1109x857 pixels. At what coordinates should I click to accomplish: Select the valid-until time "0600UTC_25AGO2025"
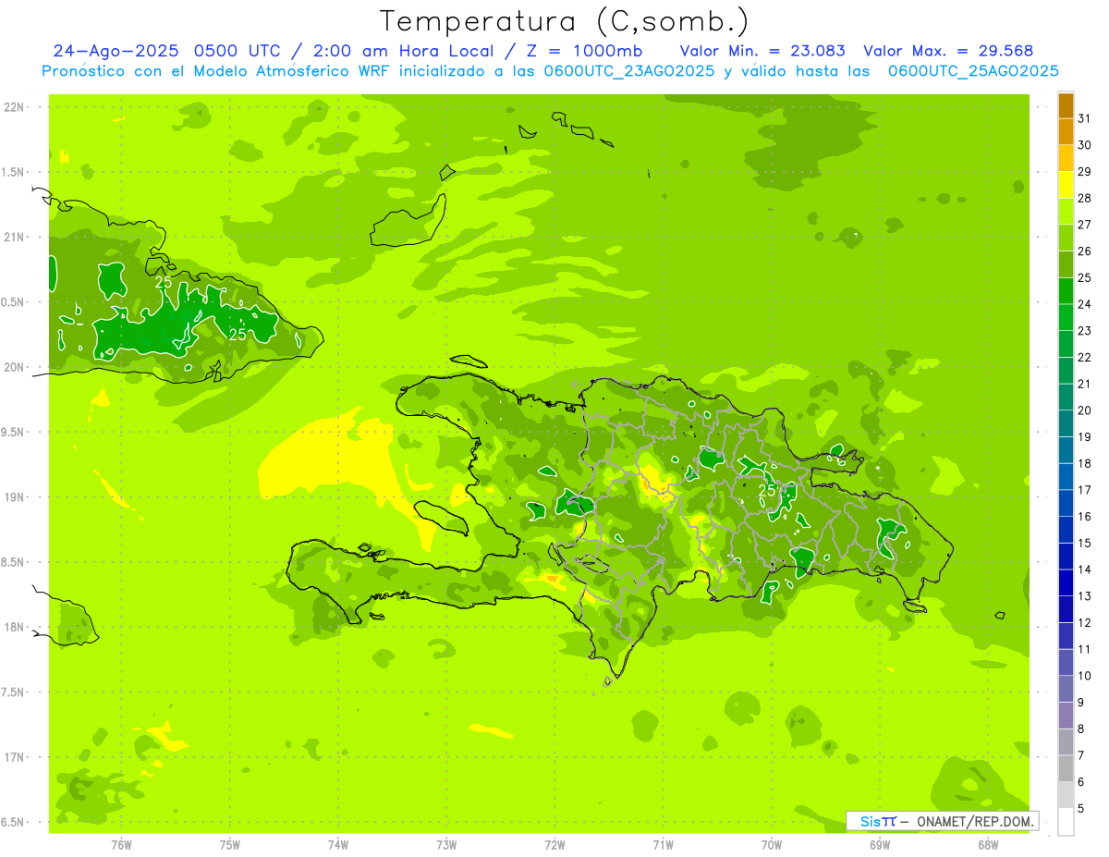pos(973,71)
